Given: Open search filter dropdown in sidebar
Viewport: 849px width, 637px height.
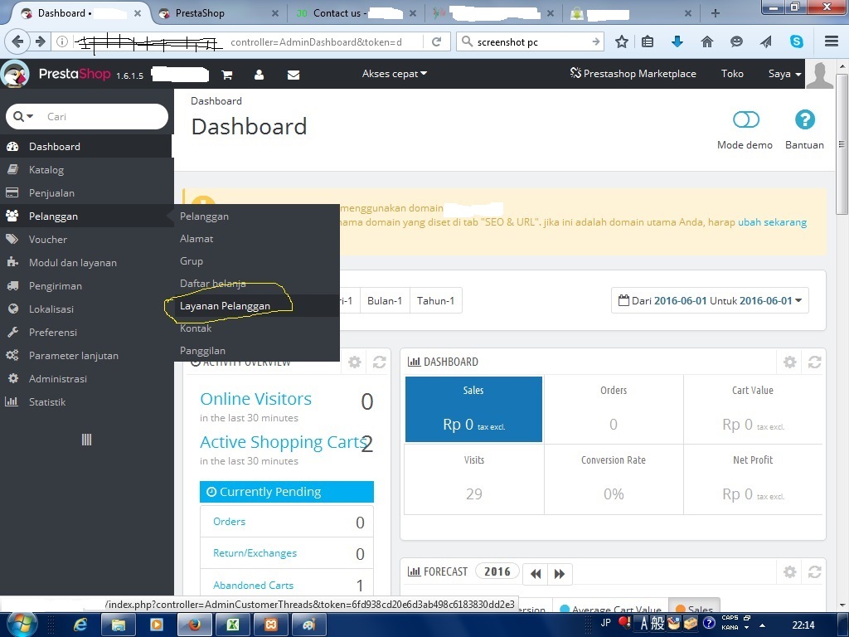Looking at the screenshot, I should point(23,116).
